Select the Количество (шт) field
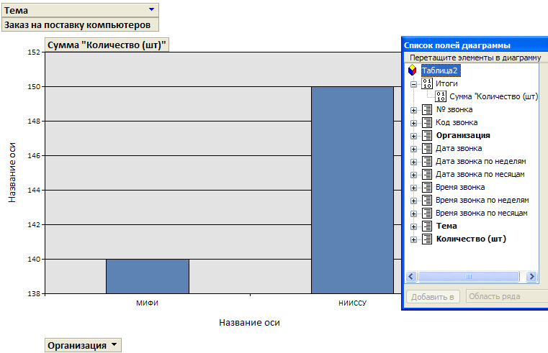This screenshot has height=353, width=548. point(471,239)
